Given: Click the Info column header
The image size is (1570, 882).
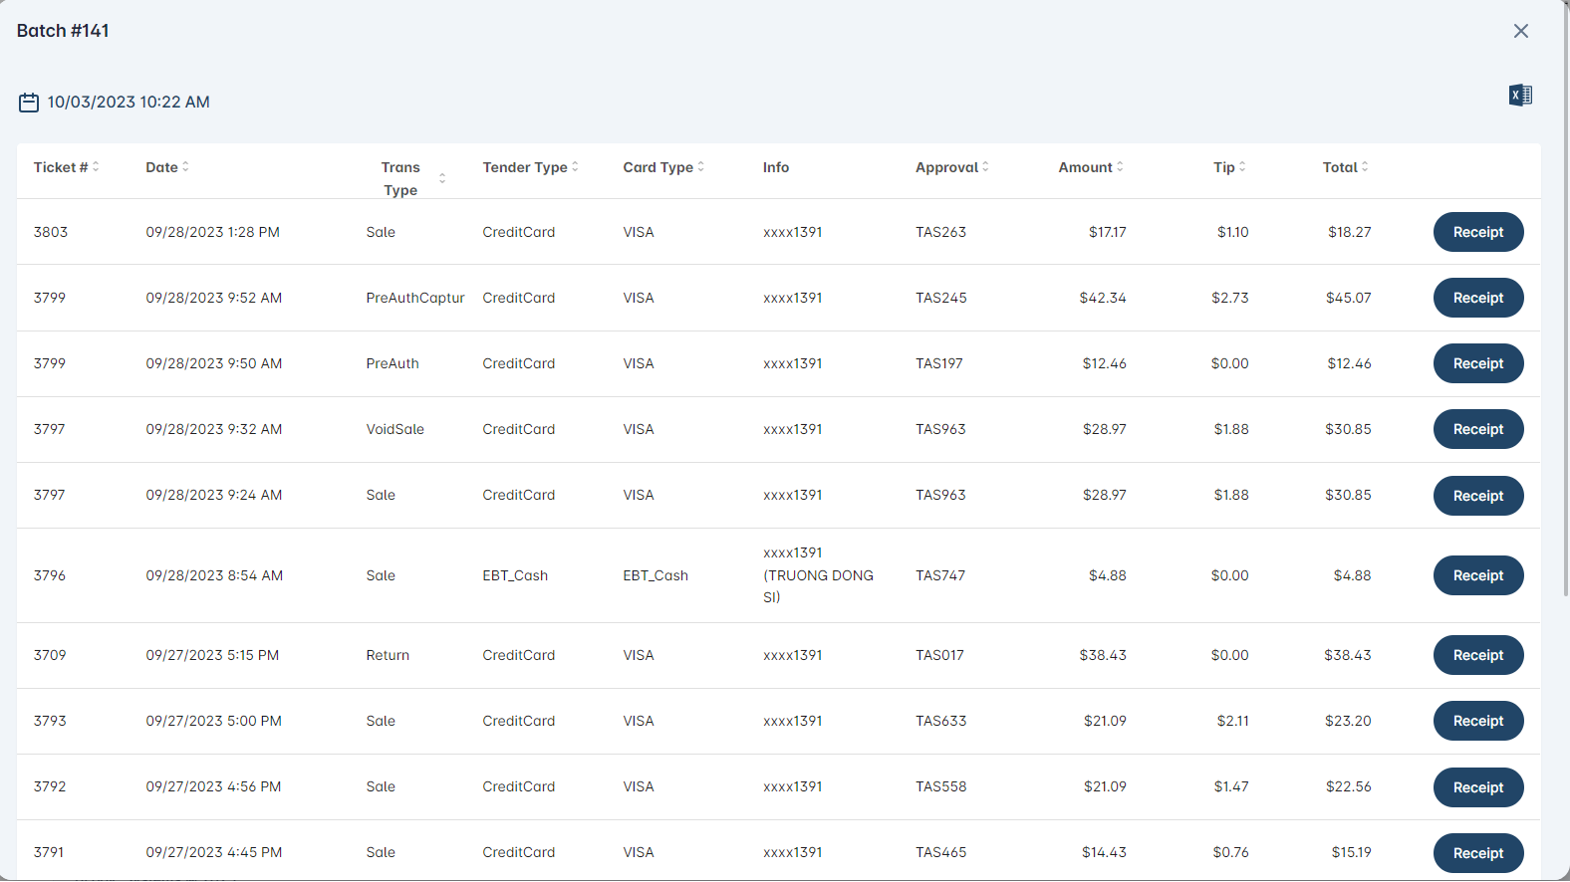Looking at the screenshot, I should [x=775, y=167].
